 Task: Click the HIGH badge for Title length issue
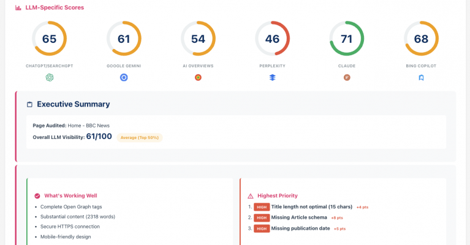click(262, 207)
